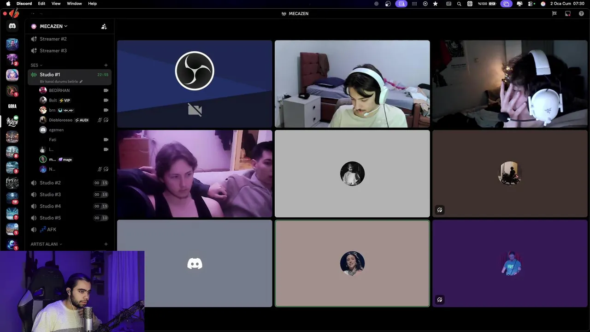Click Diablorosso muted and deafened indicator
590x332 pixels.
(x=103, y=120)
